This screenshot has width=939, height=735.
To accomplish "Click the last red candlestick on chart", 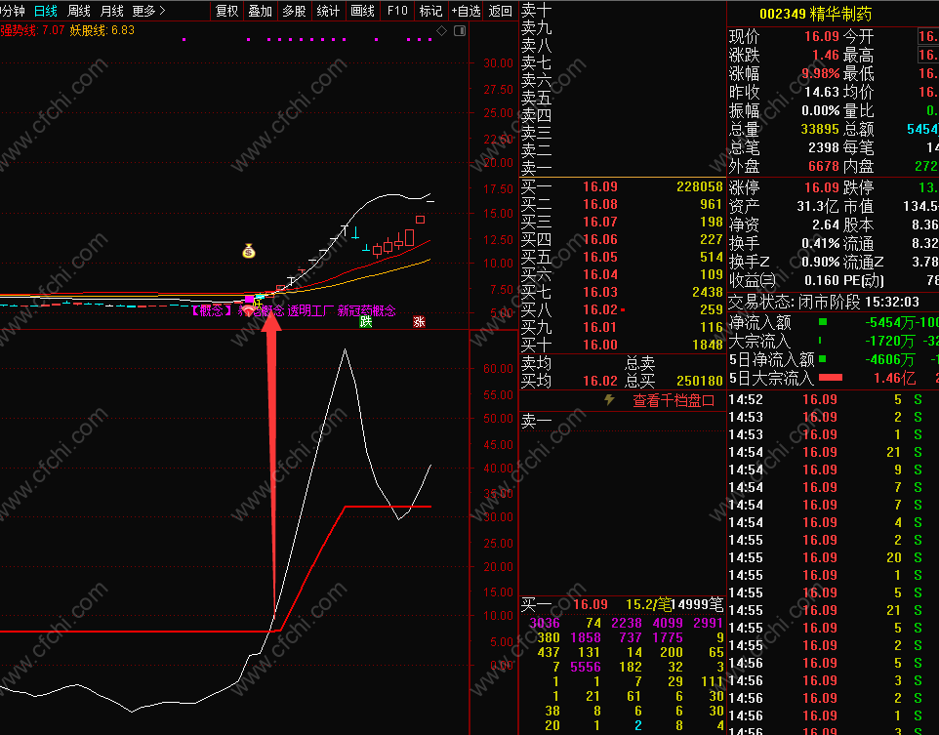I will tap(421, 220).
